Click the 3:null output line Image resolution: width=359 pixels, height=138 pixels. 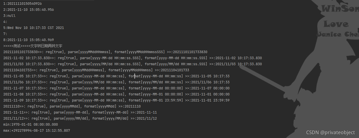(9, 16)
